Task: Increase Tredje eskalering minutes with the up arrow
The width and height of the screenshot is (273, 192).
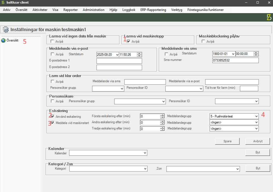Action: pos(162,127)
